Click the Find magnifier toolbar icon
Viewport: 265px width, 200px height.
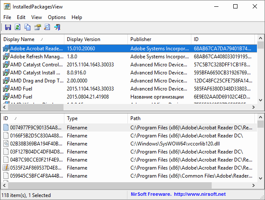[47, 27]
